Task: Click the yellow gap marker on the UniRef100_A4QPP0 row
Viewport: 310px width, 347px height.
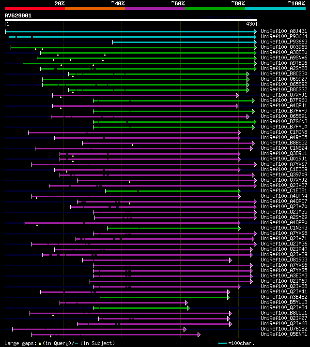Action: coord(37,225)
